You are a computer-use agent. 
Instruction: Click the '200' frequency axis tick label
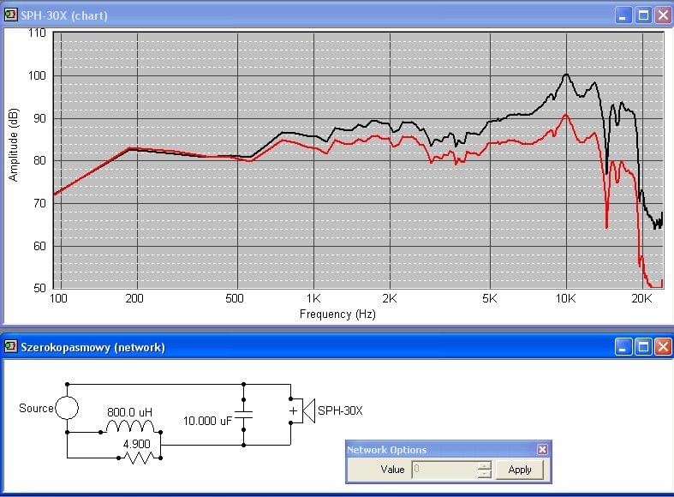tap(134, 298)
